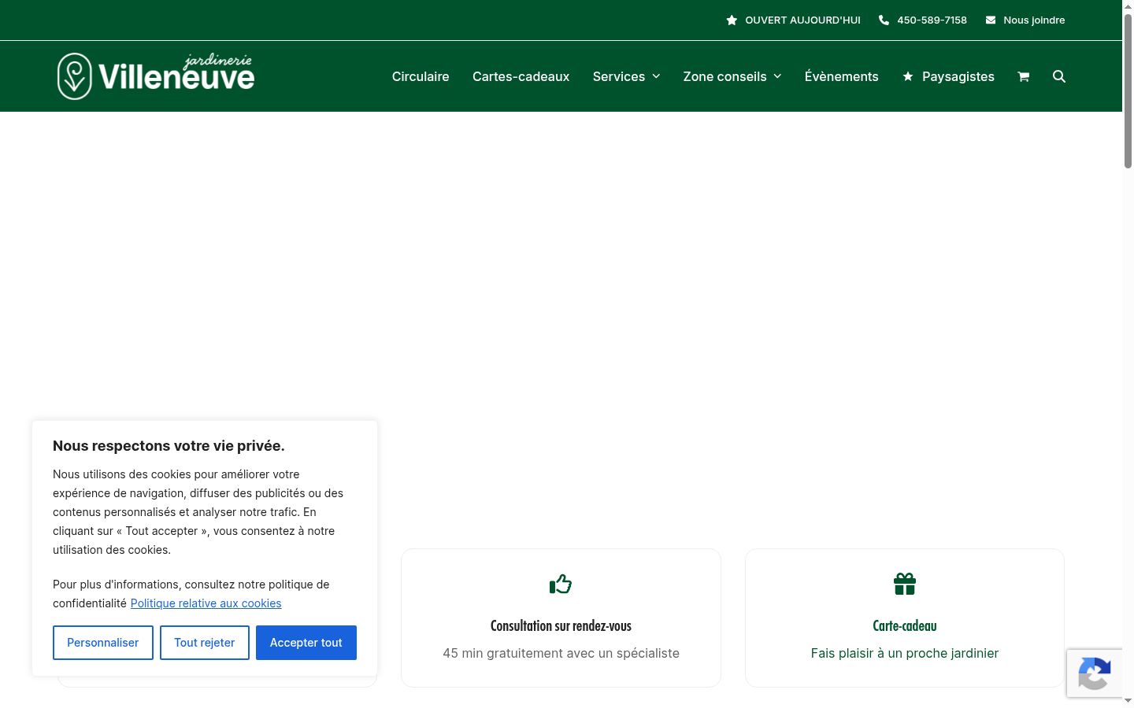
Task: Click the scrollbar down arrow
Action: [1128, 700]
